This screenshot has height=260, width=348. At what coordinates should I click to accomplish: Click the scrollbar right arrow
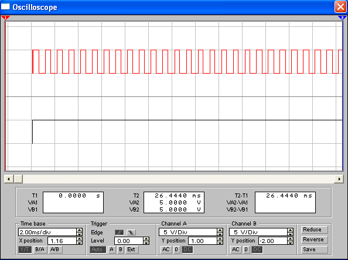[339, 179]
